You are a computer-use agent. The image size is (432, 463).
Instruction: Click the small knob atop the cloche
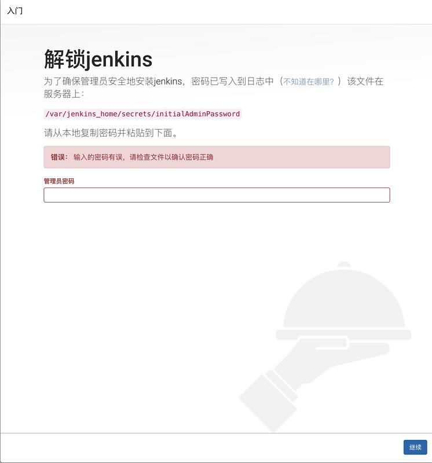[x=343, y=264]
